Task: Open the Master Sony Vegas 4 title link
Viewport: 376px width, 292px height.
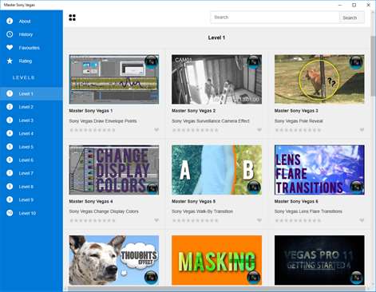Action: tap(91, 201)
